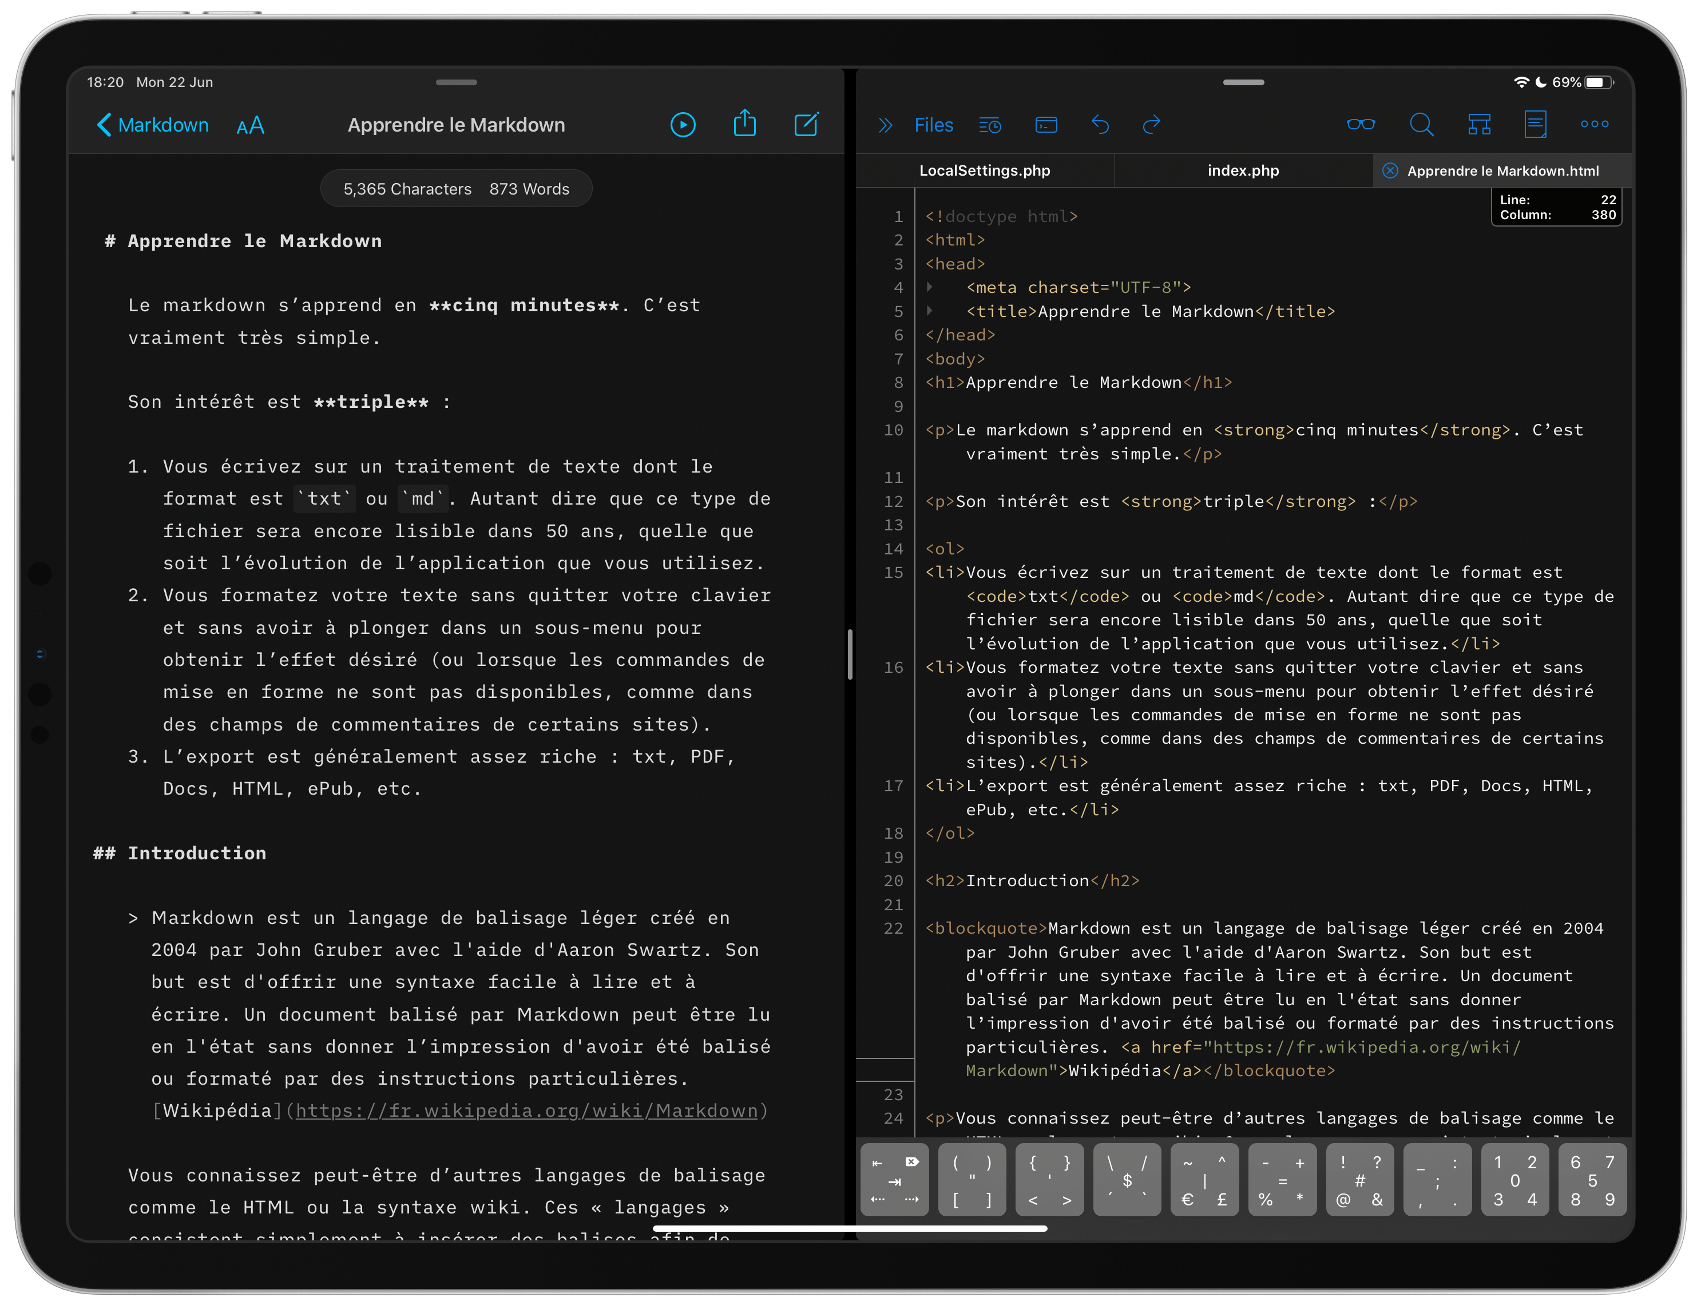
Task: Switch to the index.php tab
Action: point(1243,170)
